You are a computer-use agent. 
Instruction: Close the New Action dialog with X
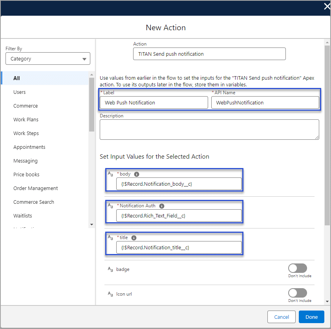pyautogui.click(x=326, y=6)
